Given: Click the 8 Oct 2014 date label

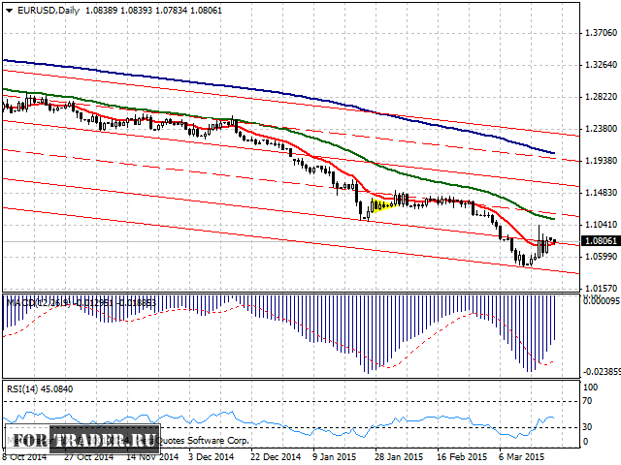Looking at the screenshot, I should [23, 455].
